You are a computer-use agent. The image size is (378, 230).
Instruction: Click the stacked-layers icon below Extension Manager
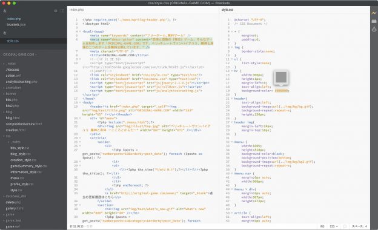[x=374, y=30]
